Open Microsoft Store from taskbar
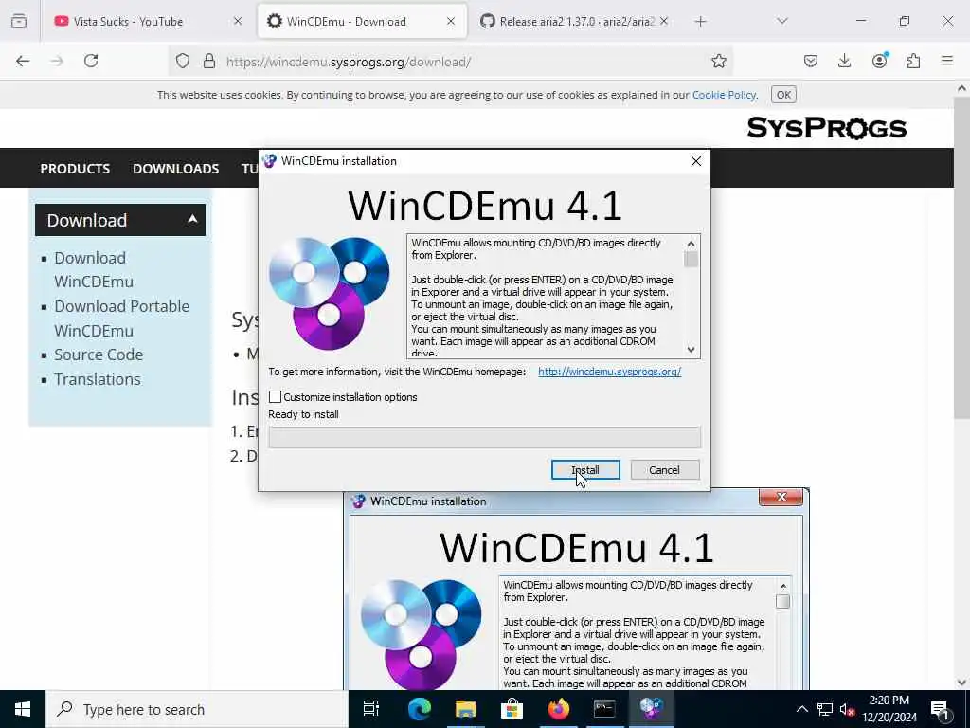Viewport: 970px width, 728px height. (512, 709)
